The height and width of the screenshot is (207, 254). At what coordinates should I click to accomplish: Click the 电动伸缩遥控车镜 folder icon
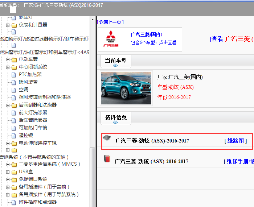click(x=14, y=144)
